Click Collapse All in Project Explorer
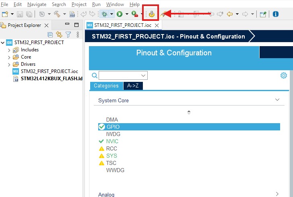Image resolution: width=293 pixels, height=197 pixels. 50,35
